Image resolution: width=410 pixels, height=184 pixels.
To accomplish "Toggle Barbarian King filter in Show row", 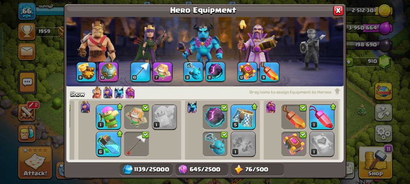I will (97, 93).
